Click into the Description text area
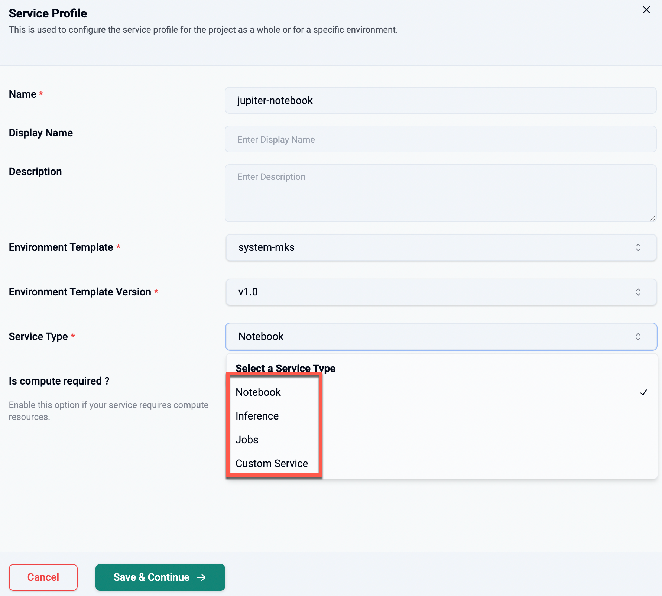 point(441,193)
